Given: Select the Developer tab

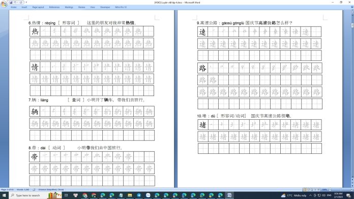Looking at the screenshot, I should click(105, 7).
